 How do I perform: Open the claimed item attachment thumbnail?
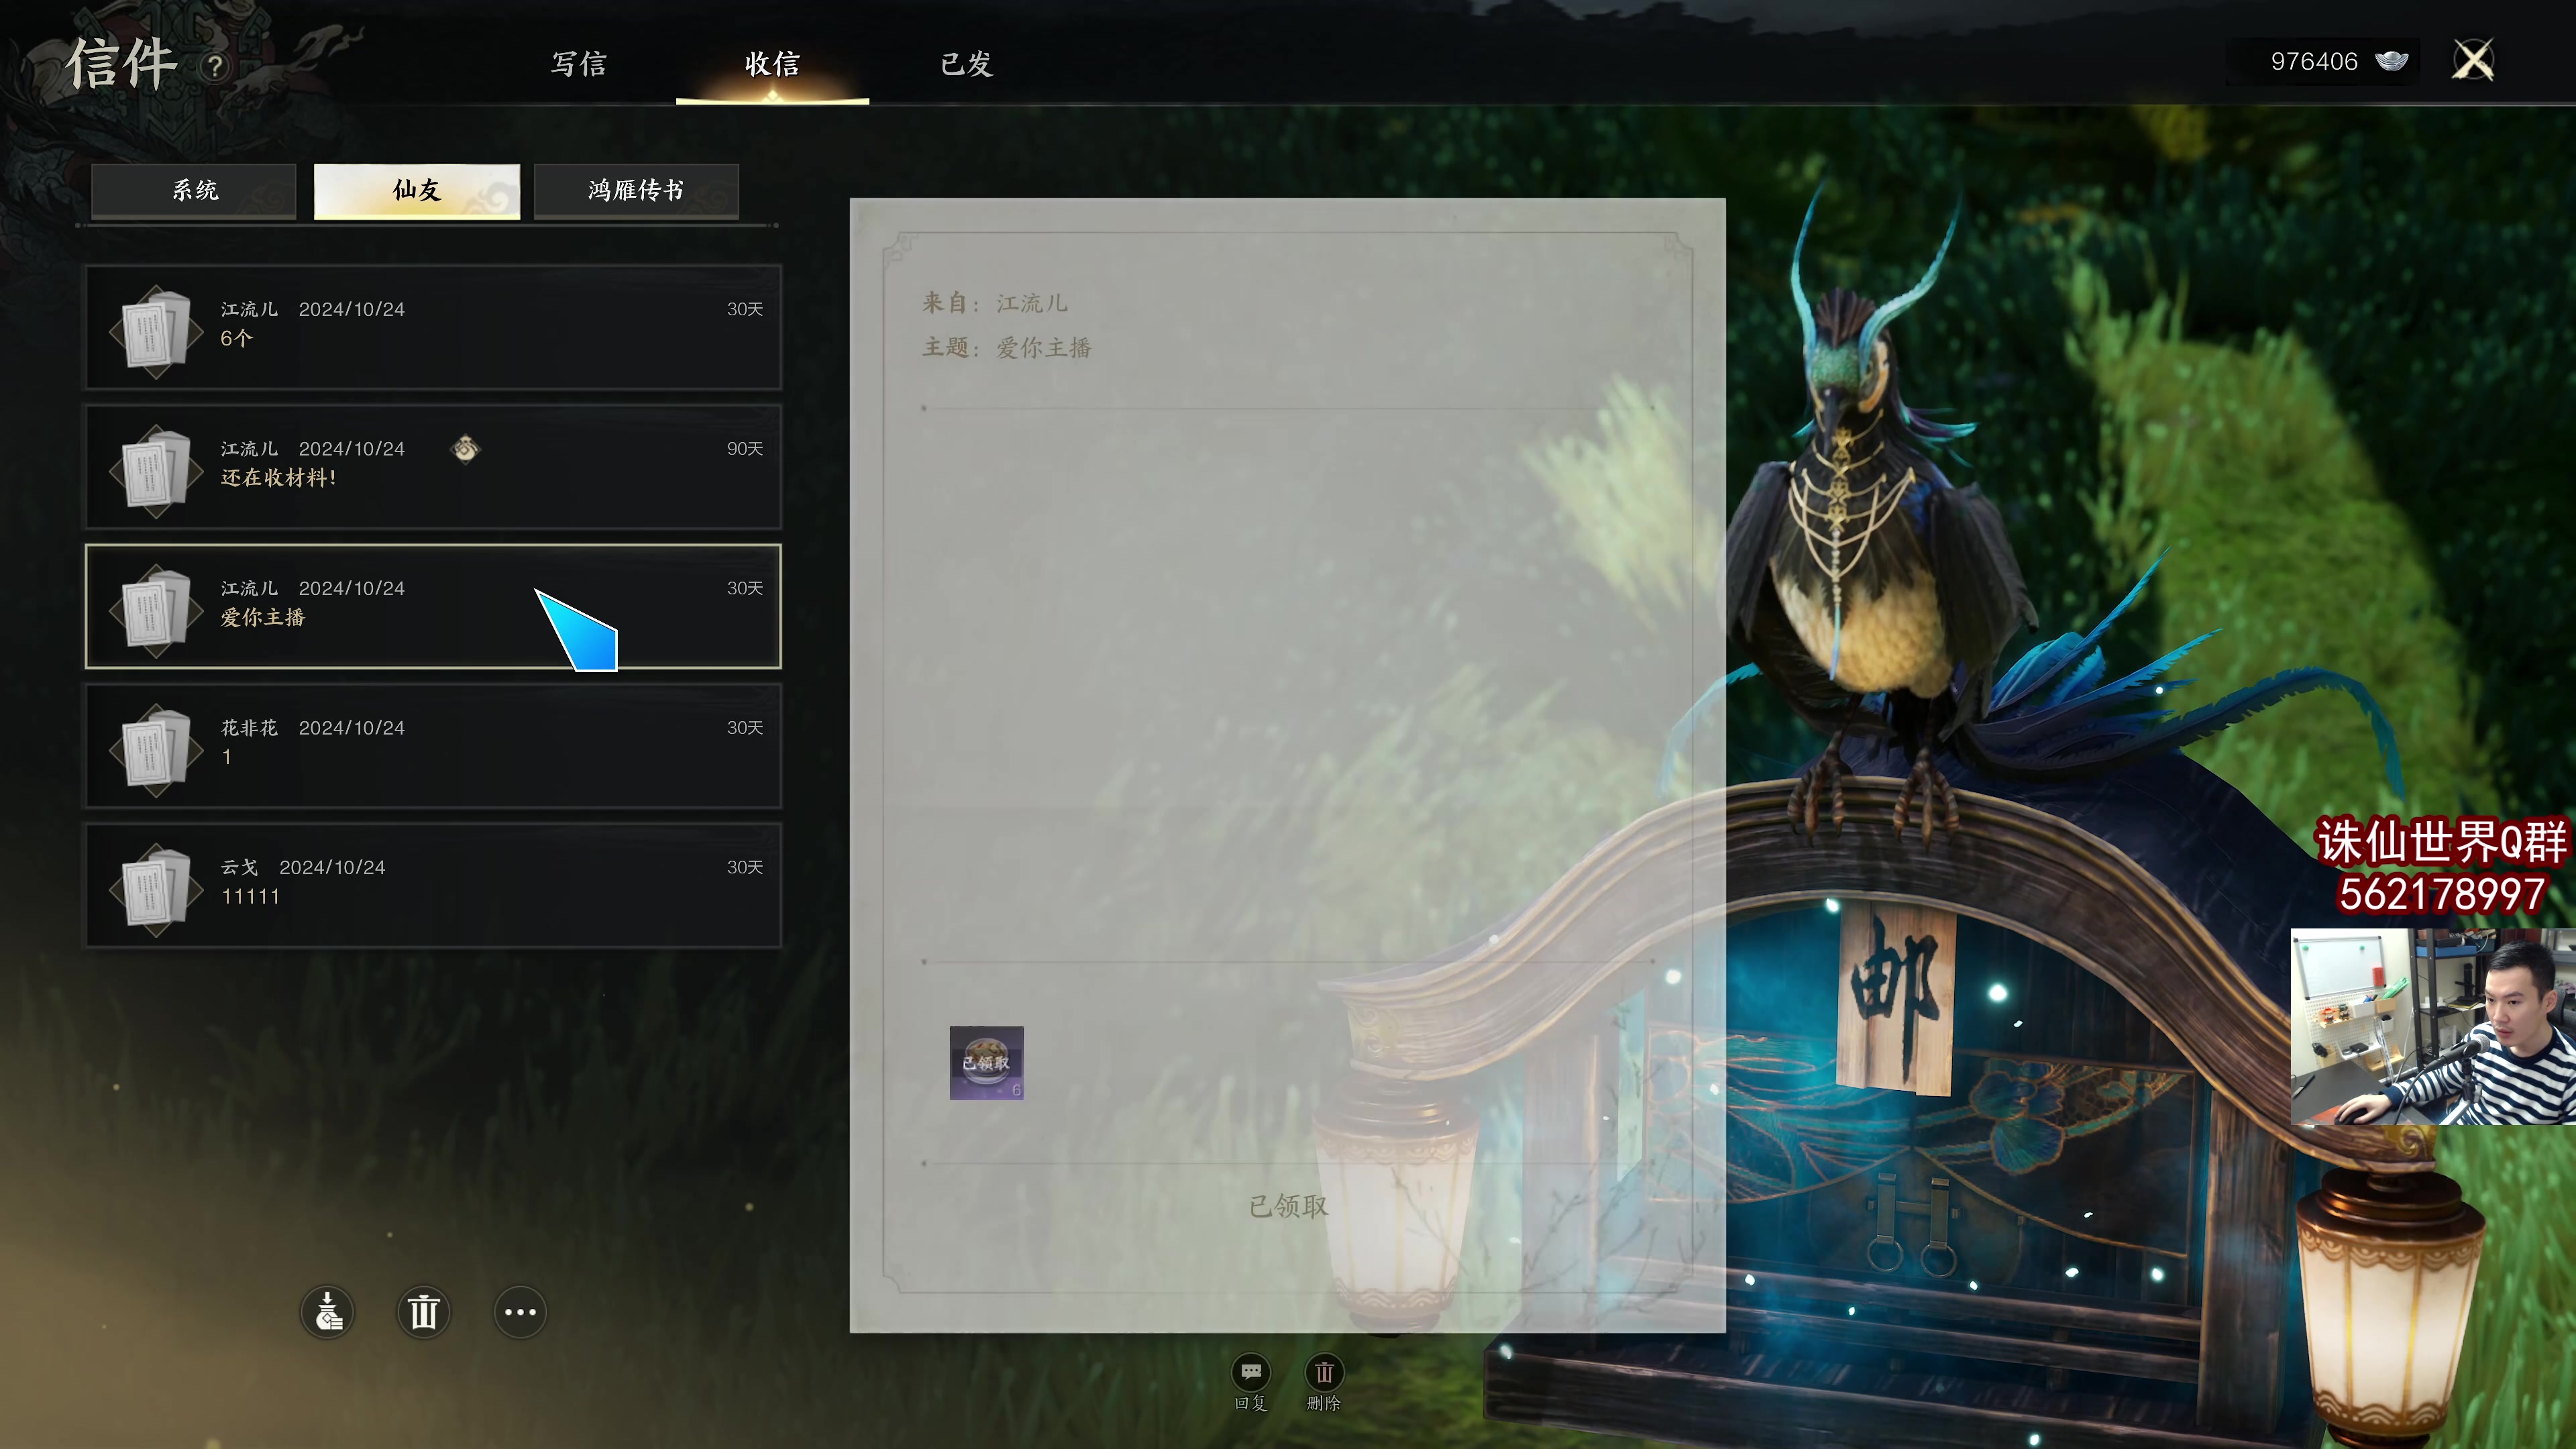(x=986, y=1063)
